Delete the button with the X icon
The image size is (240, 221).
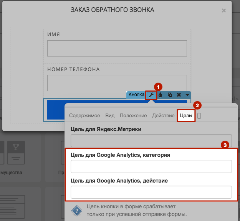(x=179, y=95)
